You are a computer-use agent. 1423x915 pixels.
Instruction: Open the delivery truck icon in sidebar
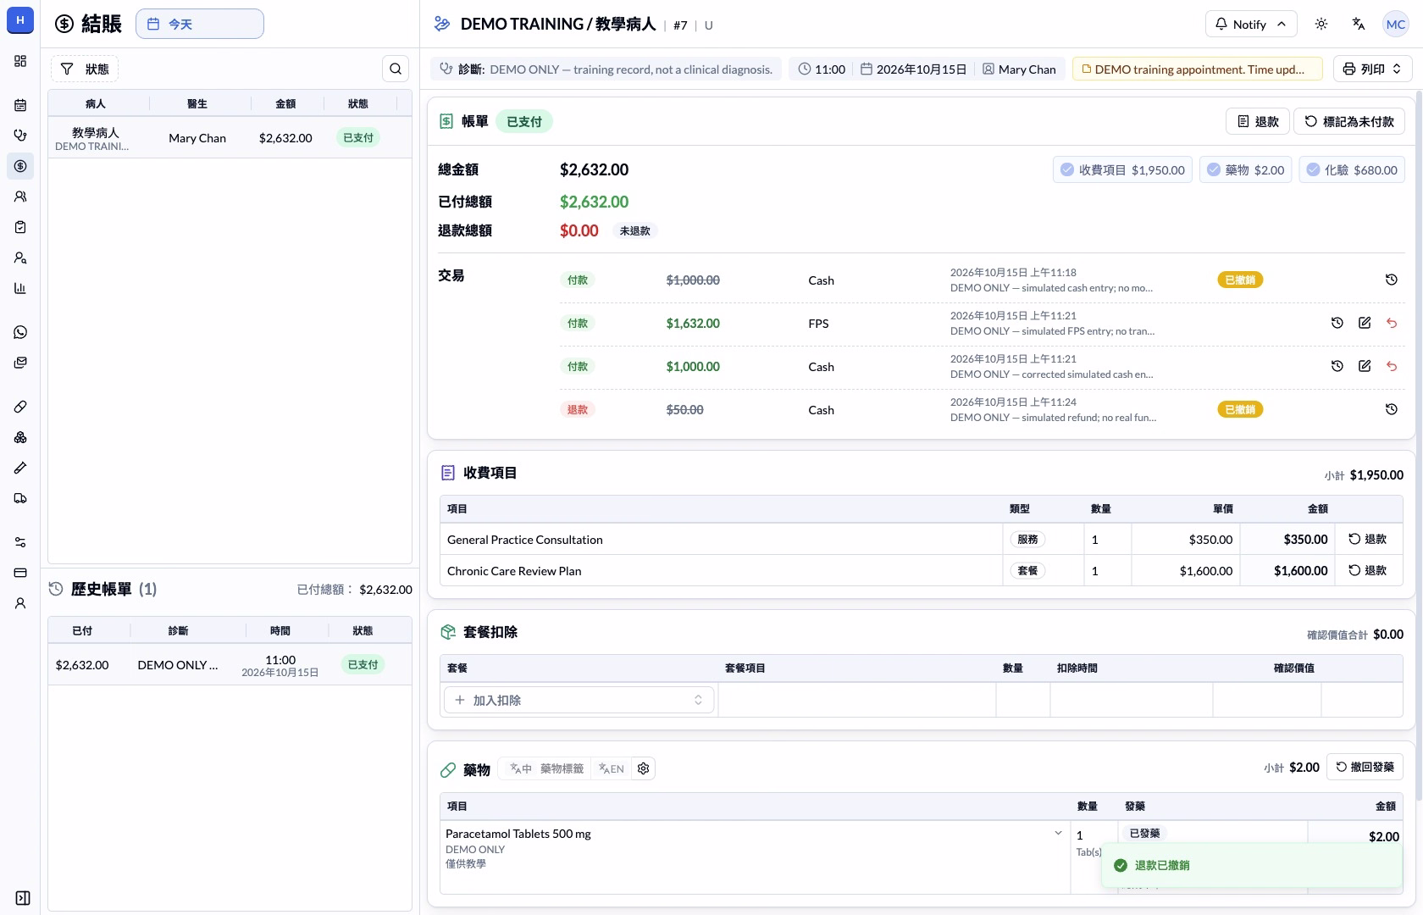coord(20,498)
